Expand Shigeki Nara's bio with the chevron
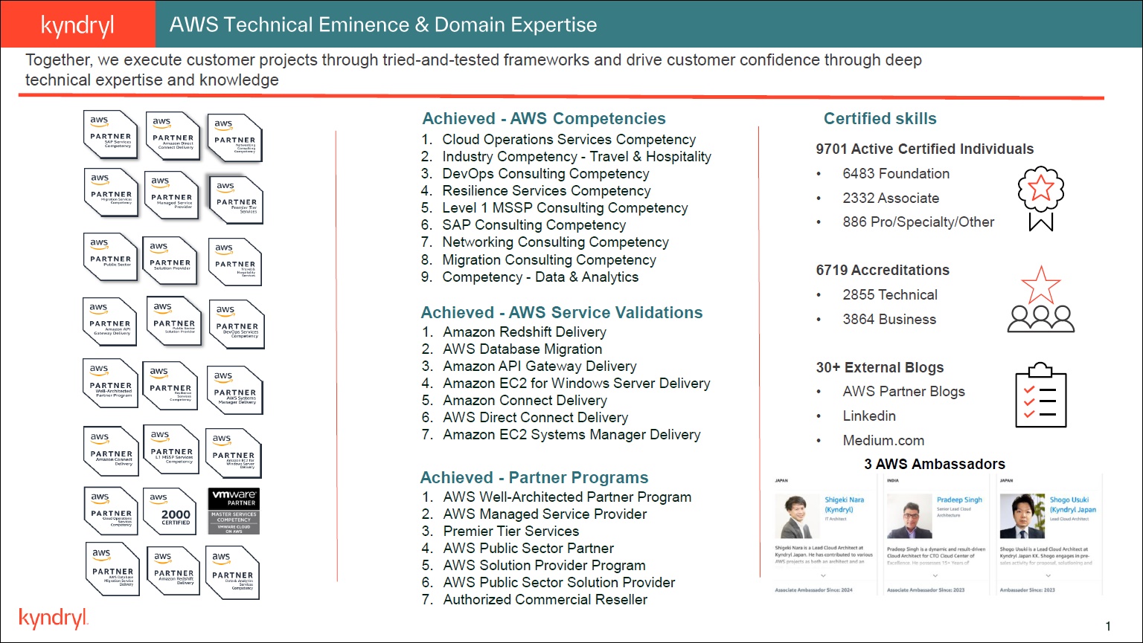Image resolution: width=1143 pixels, height=643 pixels. pyautogui.click(x=822, y=575)
